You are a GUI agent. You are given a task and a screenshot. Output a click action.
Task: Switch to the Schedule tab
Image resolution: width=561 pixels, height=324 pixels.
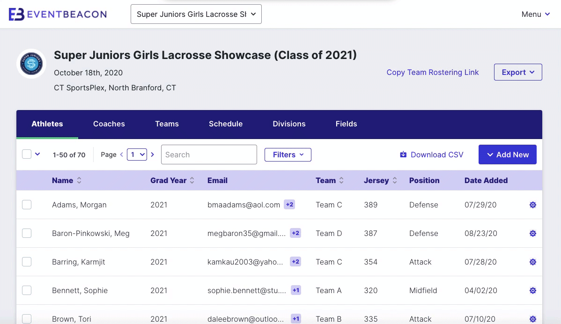226,124
